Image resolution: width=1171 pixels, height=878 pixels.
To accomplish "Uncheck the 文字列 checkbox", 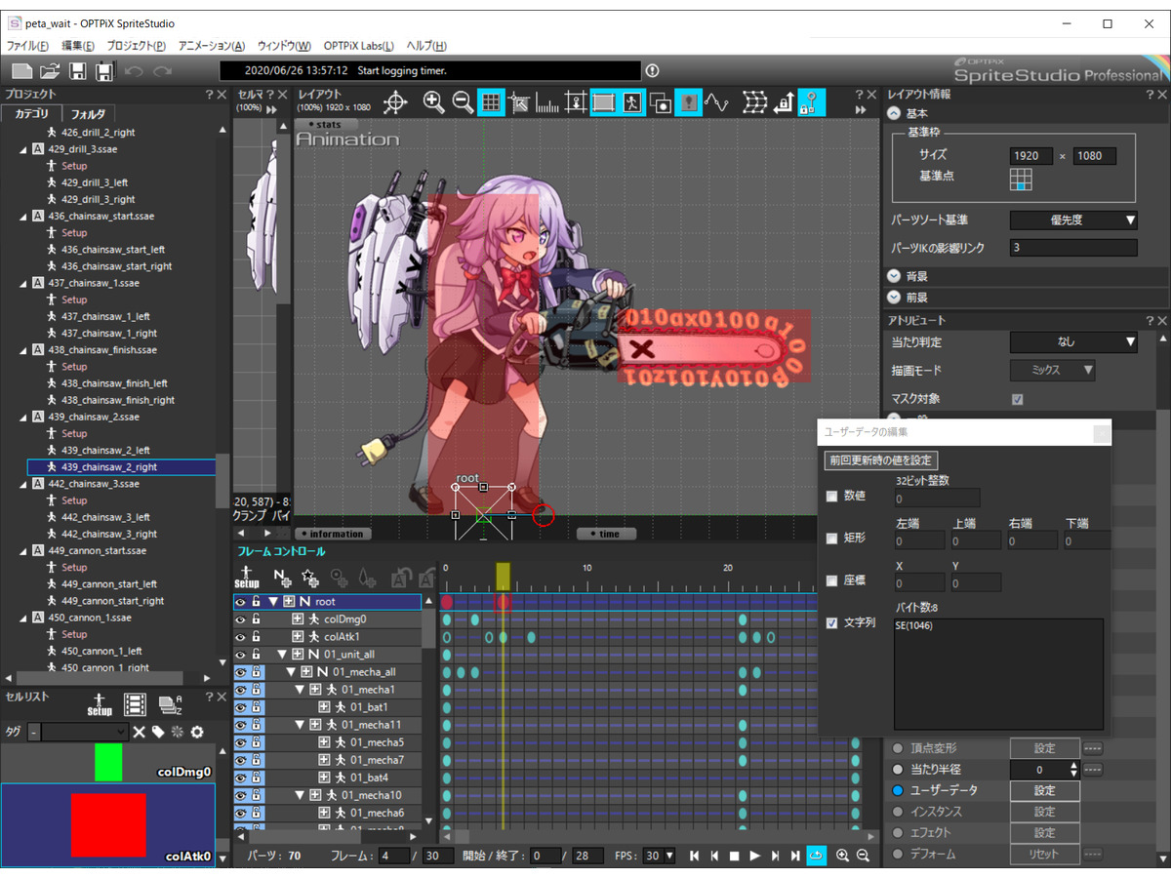I will (831, 622).
